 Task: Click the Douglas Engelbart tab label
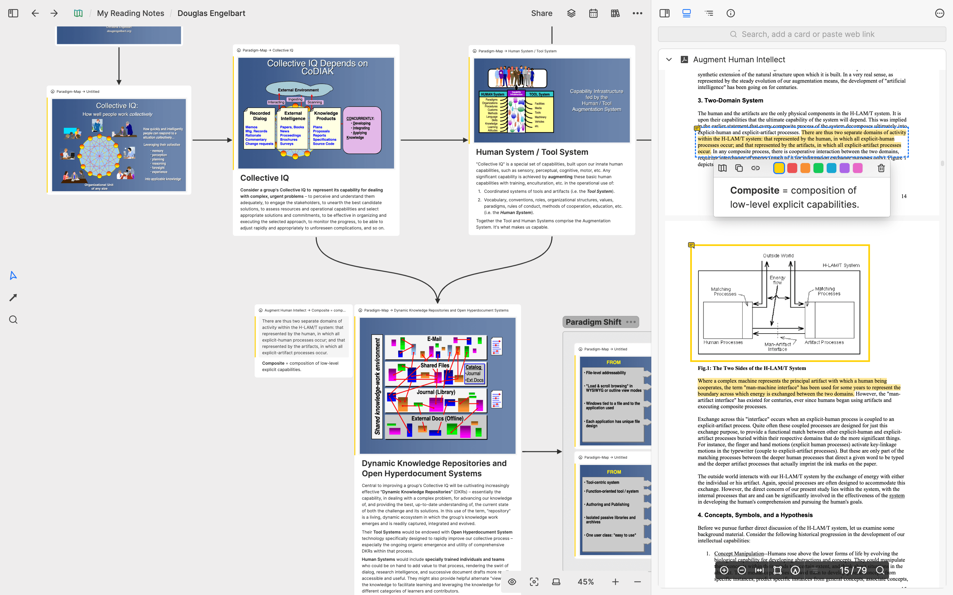click(211, 13)
